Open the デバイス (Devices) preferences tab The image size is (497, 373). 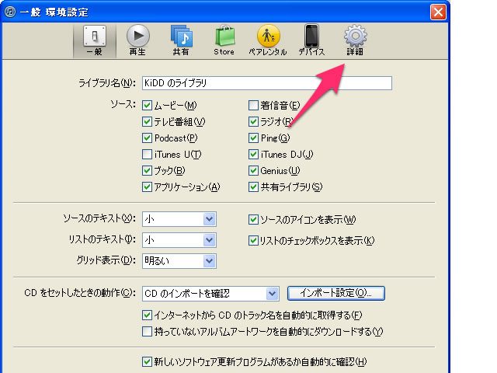pyautogui.click(x=311, y=41)
